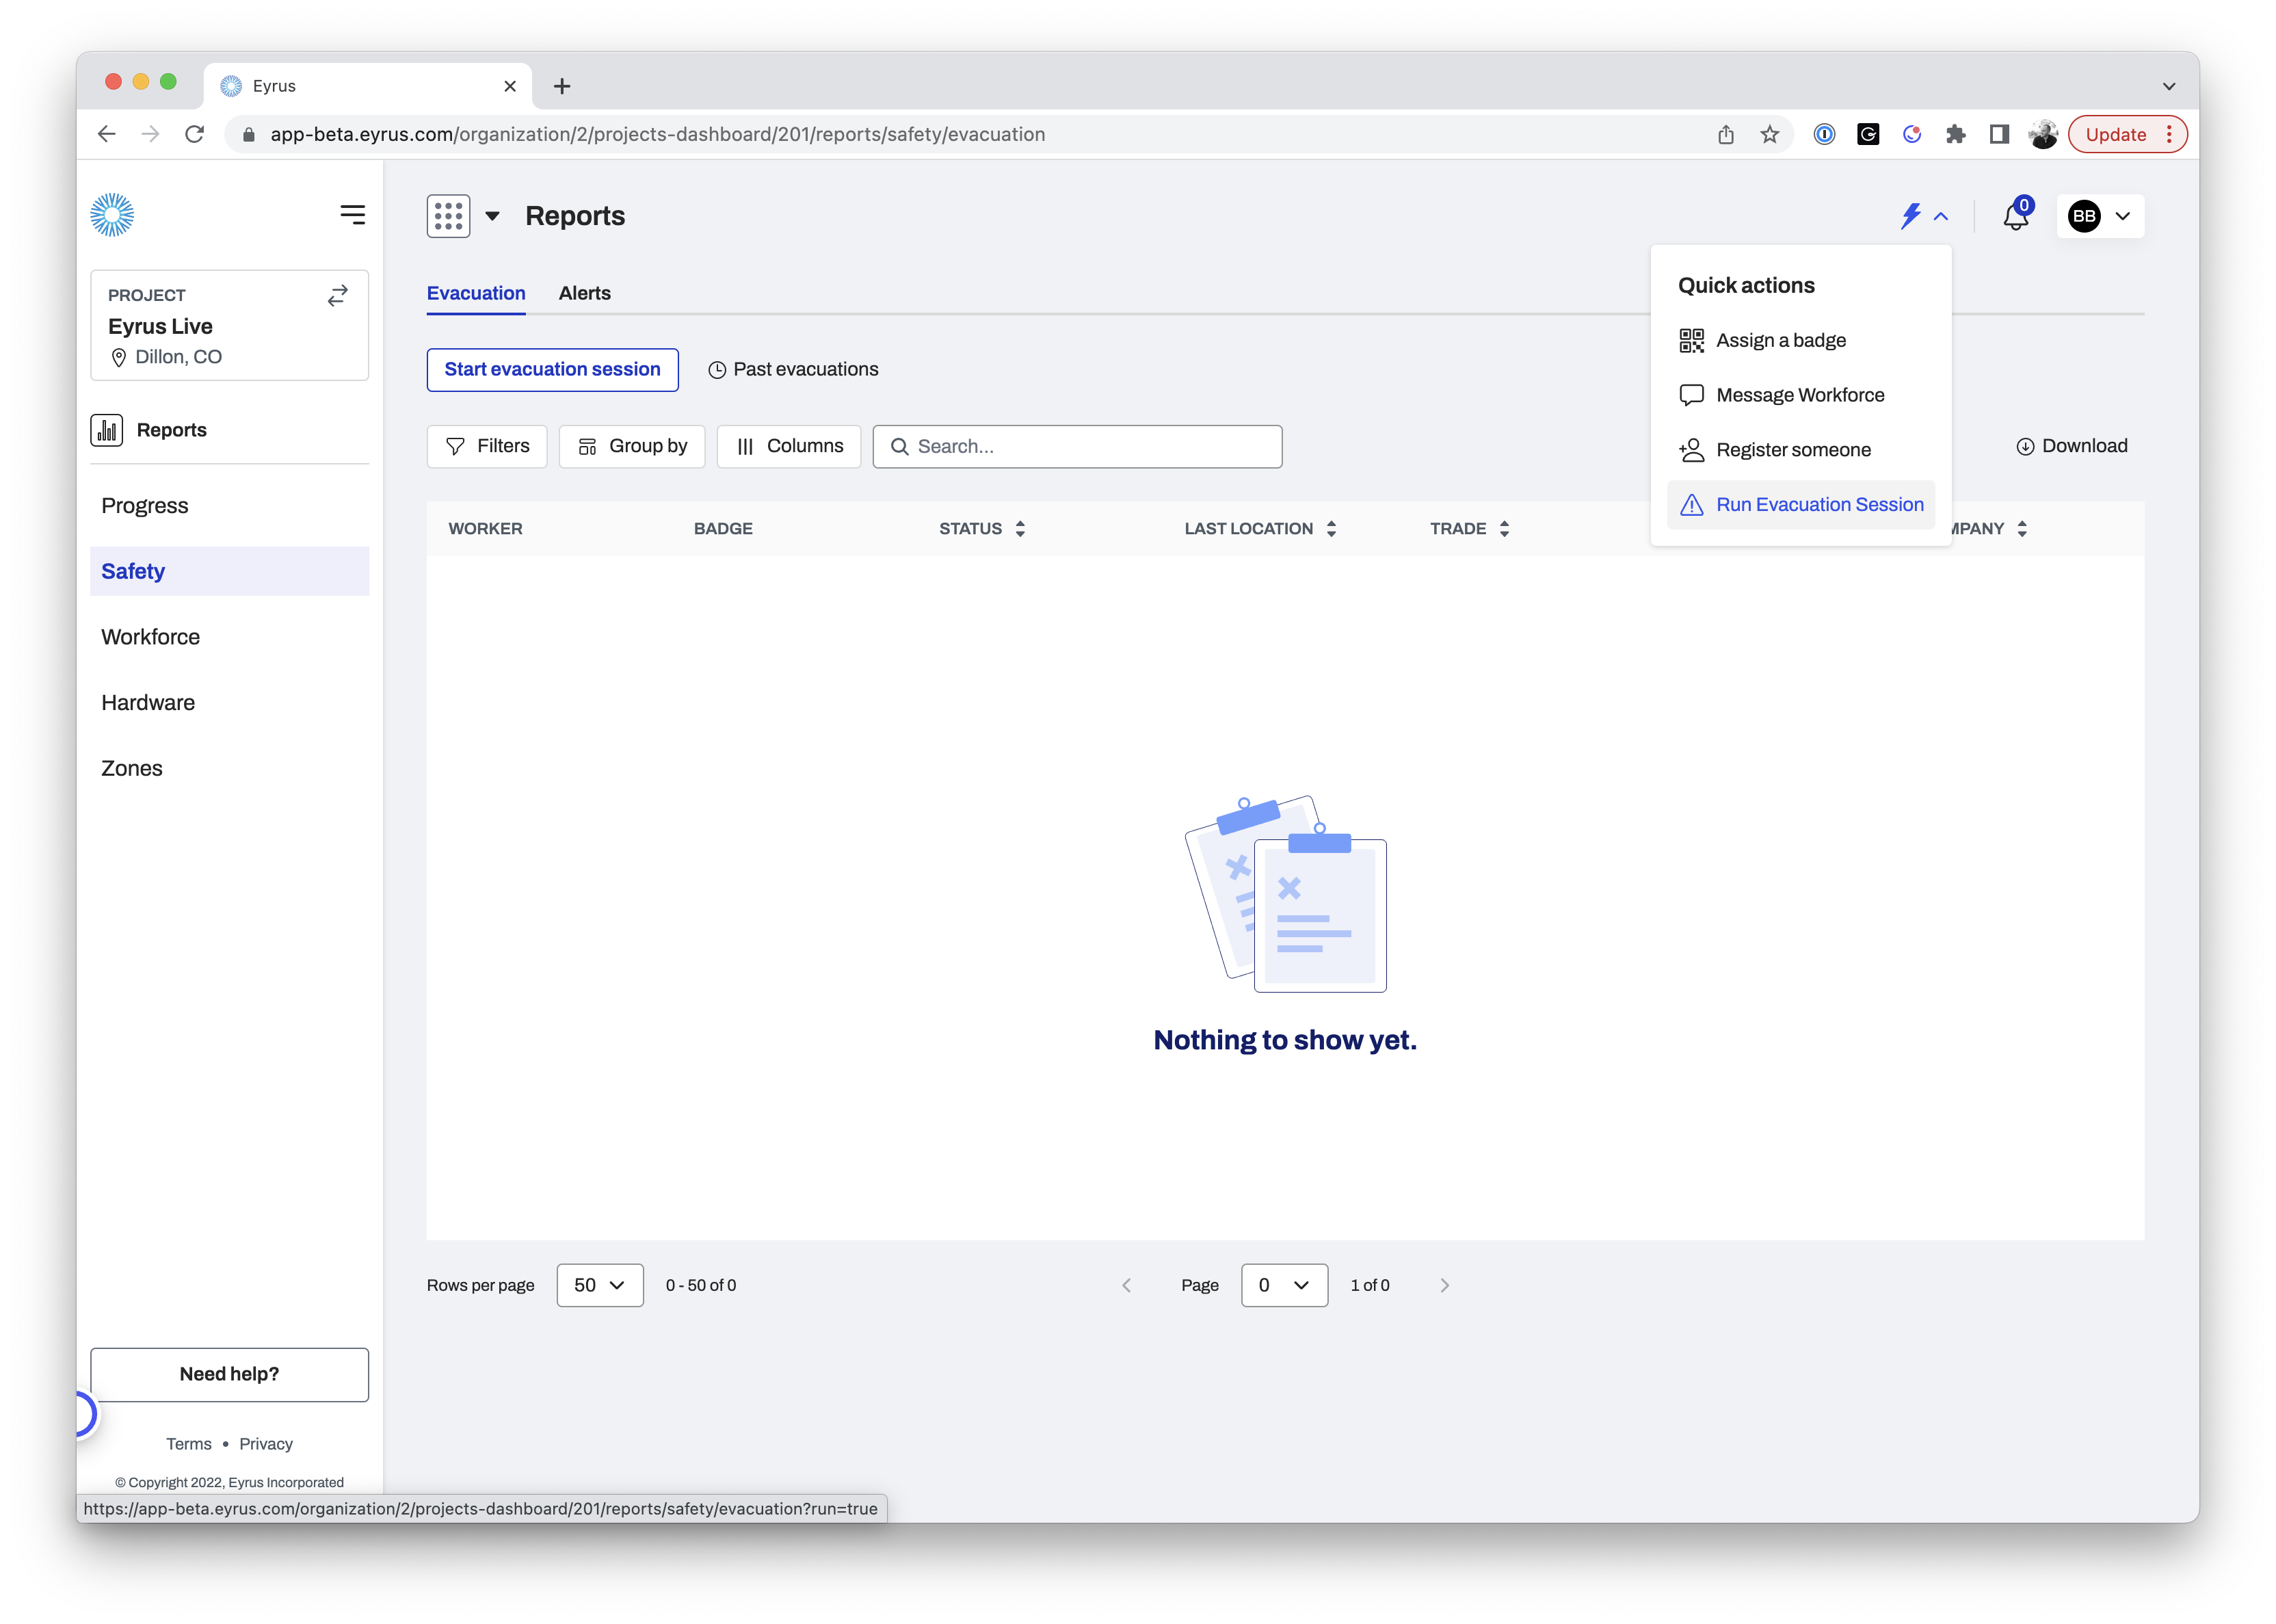Expand the caret beside the apps grid

(492, 216)
